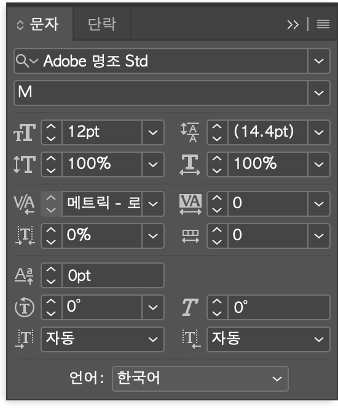Click the baseline shift 0pt field
The image size is (338, 409).
coord(113,275)
